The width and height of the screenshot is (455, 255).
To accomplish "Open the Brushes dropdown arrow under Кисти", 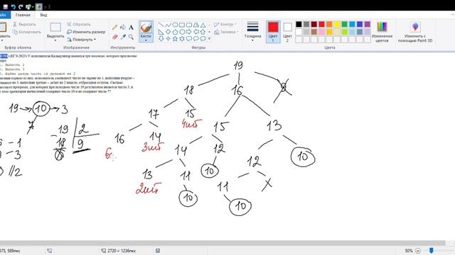I will [146, 40].
